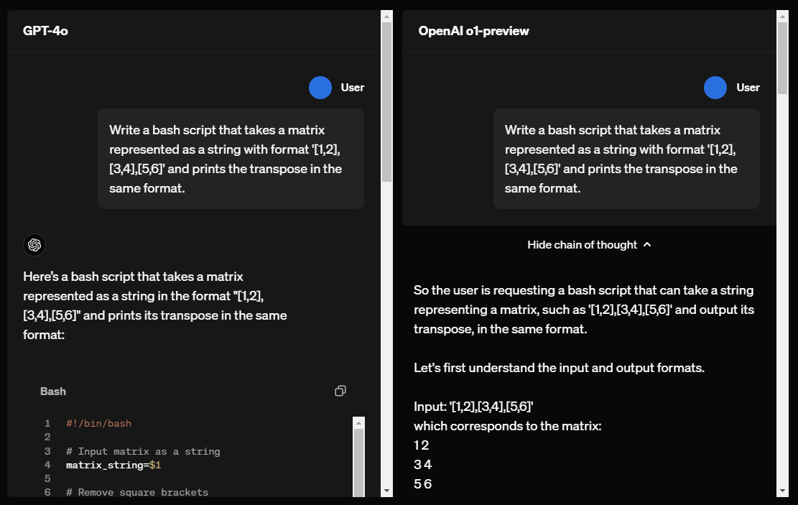Viewport: 798px width, 505px height.
Task: Click the Bash language label on the code block
Action: click(x=53, y=391)
